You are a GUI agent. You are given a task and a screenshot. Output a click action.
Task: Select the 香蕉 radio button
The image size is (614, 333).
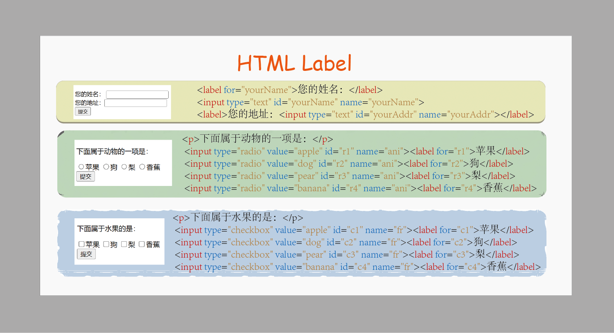[x=142, y=167]
